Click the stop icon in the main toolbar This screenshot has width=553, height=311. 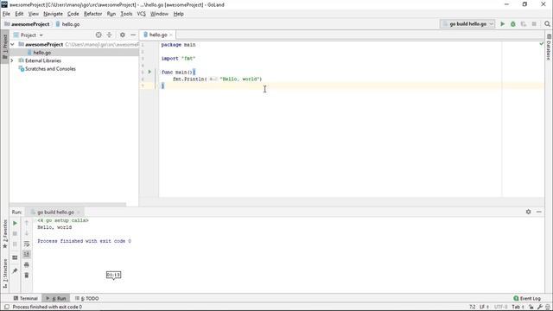534,24
